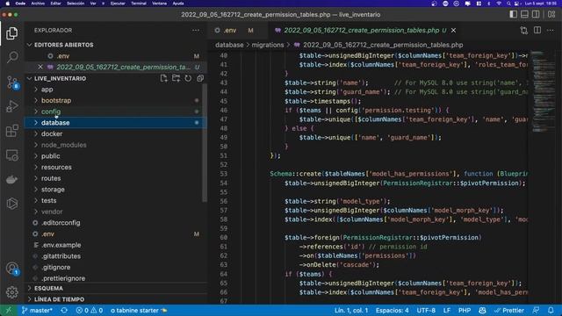Toggle bottom panel visibility

coord(524,14)
